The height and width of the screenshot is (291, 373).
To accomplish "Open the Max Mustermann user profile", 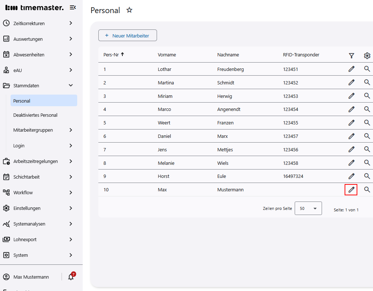I will 31,277.
